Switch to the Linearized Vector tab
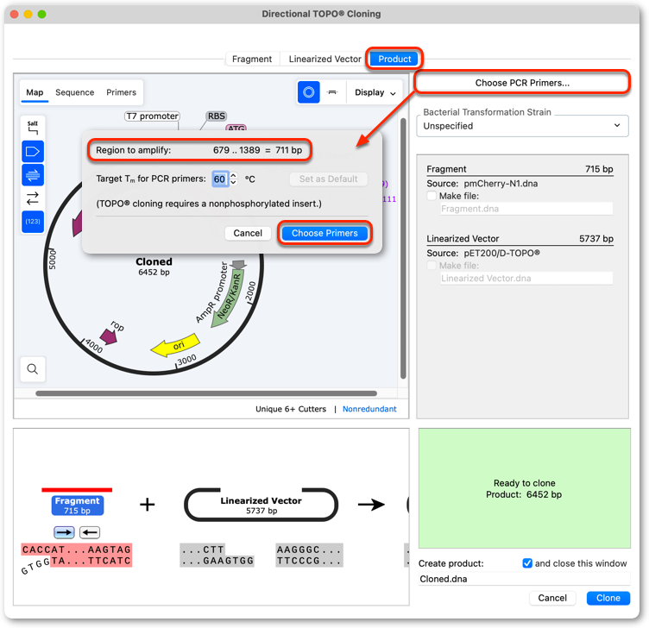The width and height of the screenshot is (649, 628). tap(324, 60)
